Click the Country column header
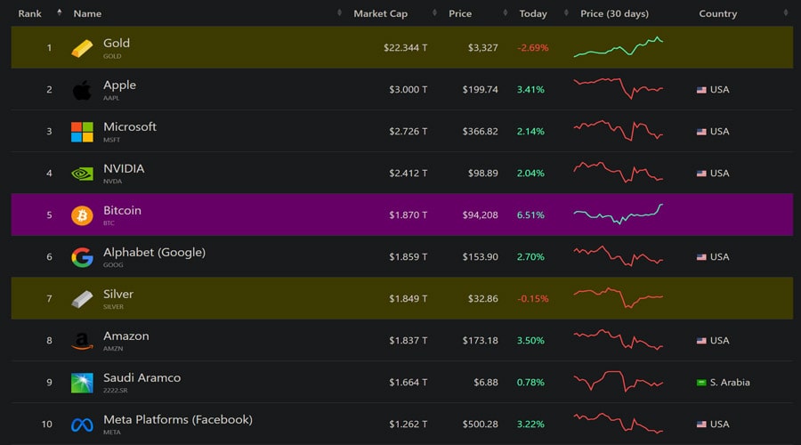 [717, 13]
